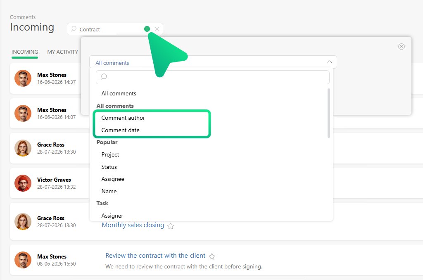Click Victor Graves name
Screen dimensions: 423x280
click(x=54, y=180)
